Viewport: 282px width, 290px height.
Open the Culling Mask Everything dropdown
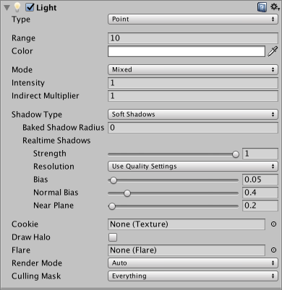click(193, 276)
